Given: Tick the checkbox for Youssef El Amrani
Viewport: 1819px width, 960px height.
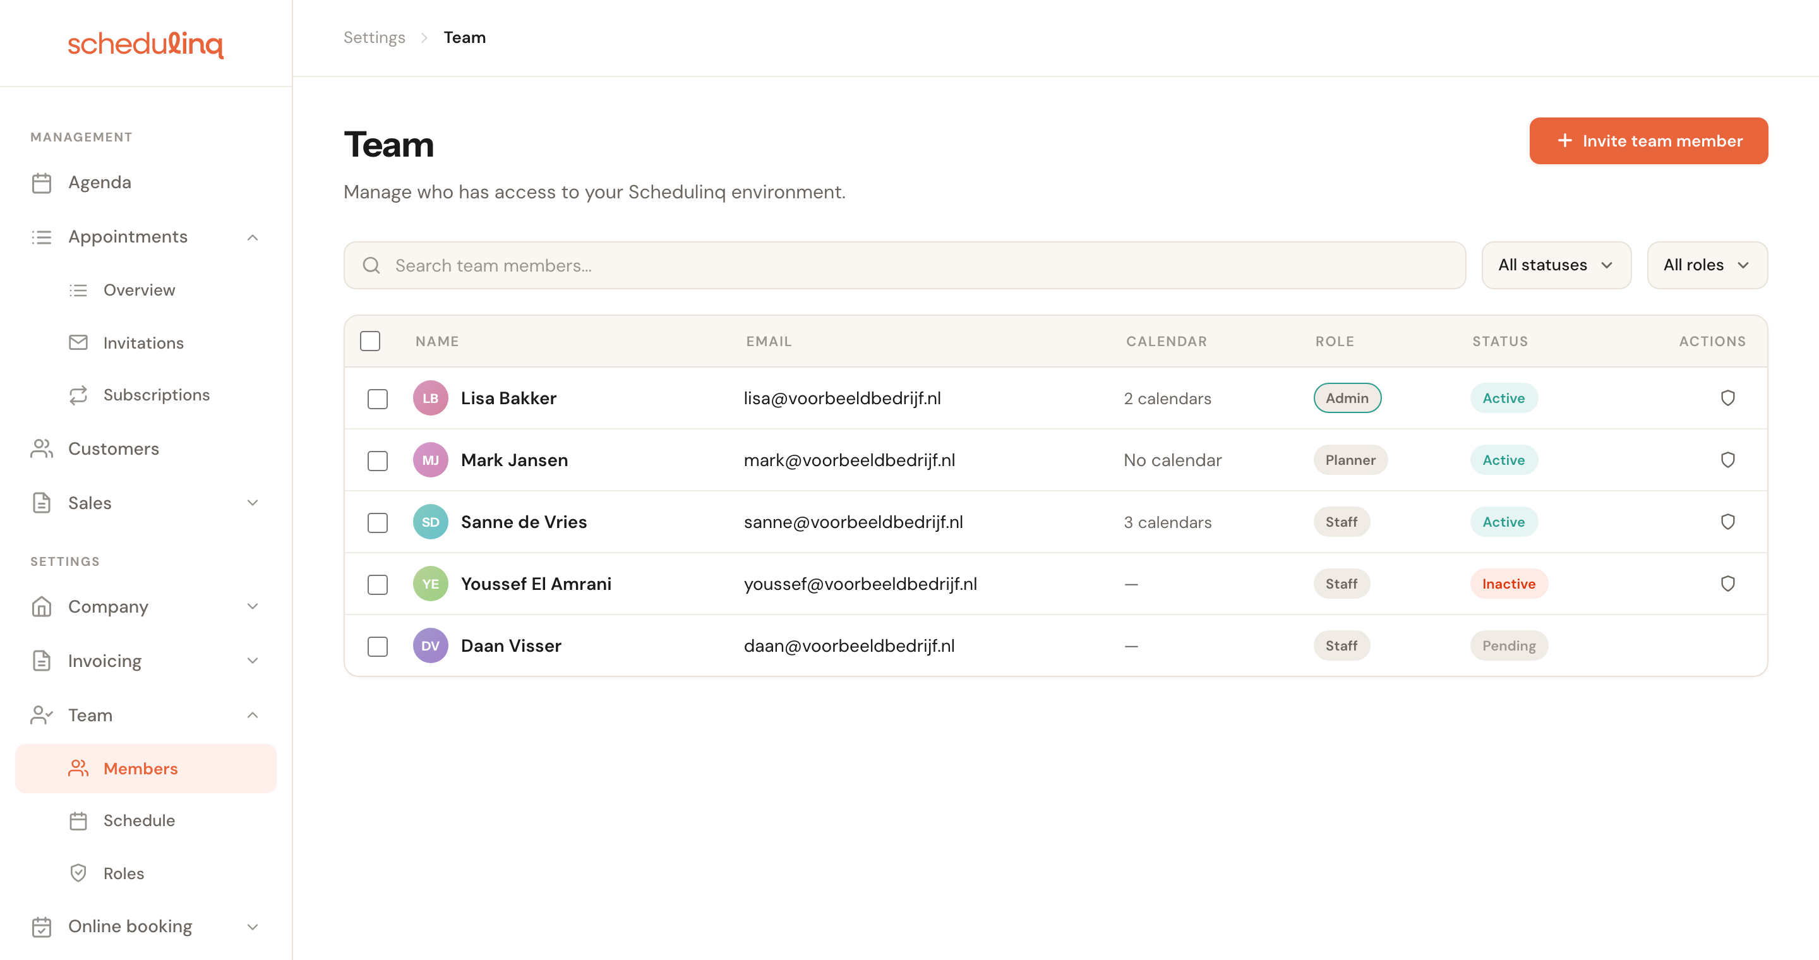Looking at the screenshot, I should pyautogui.click(x=378, y=584).
